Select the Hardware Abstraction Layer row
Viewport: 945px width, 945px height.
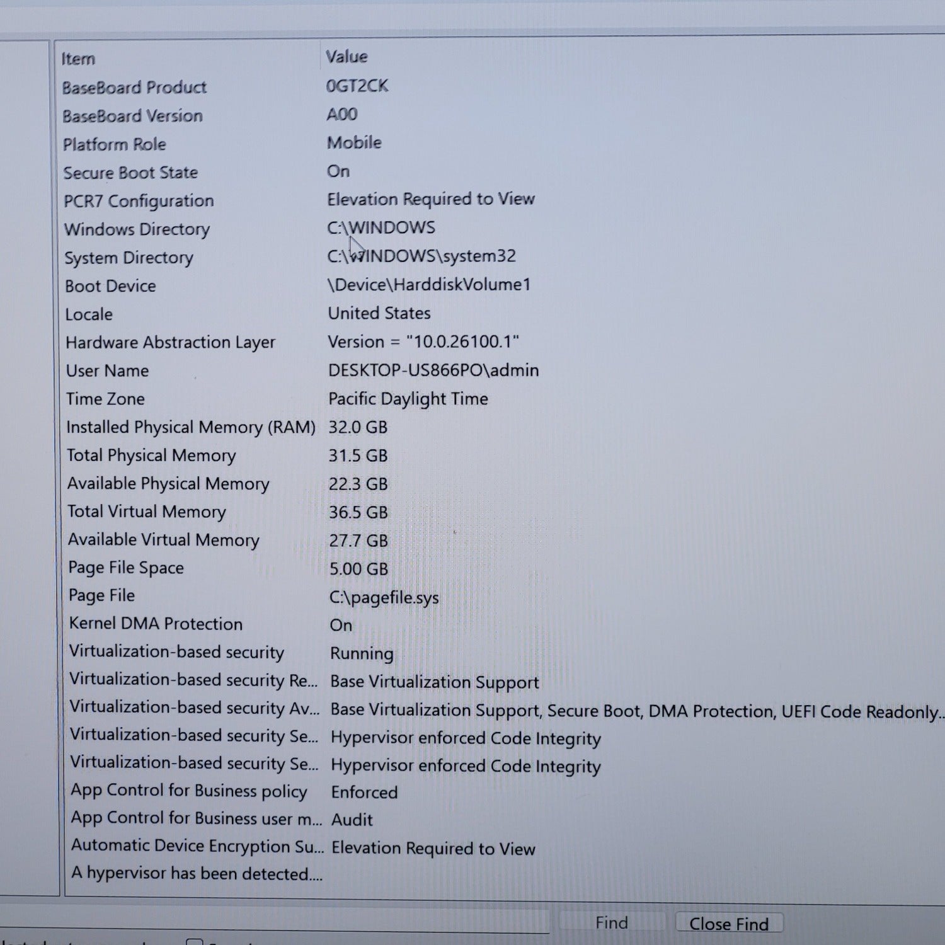point(170,343)
